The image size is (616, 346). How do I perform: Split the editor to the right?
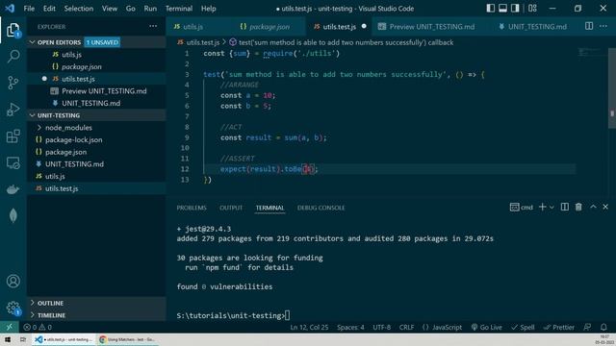click(x=588, y=26)
